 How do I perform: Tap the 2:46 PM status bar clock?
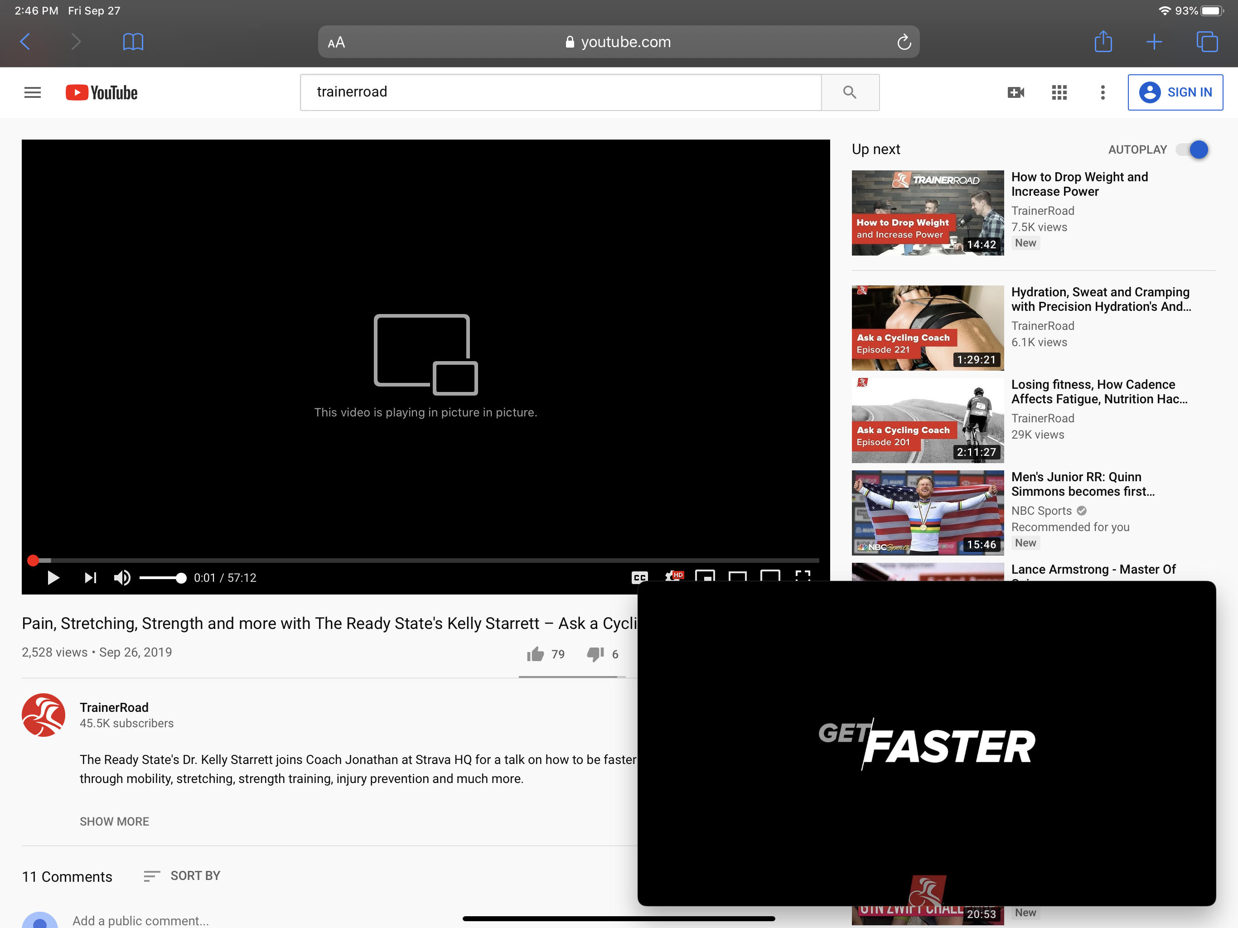click(36, 10)
